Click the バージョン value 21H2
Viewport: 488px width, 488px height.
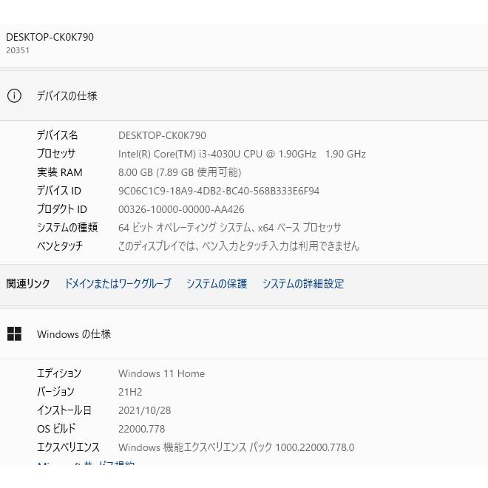click(130, 392)
